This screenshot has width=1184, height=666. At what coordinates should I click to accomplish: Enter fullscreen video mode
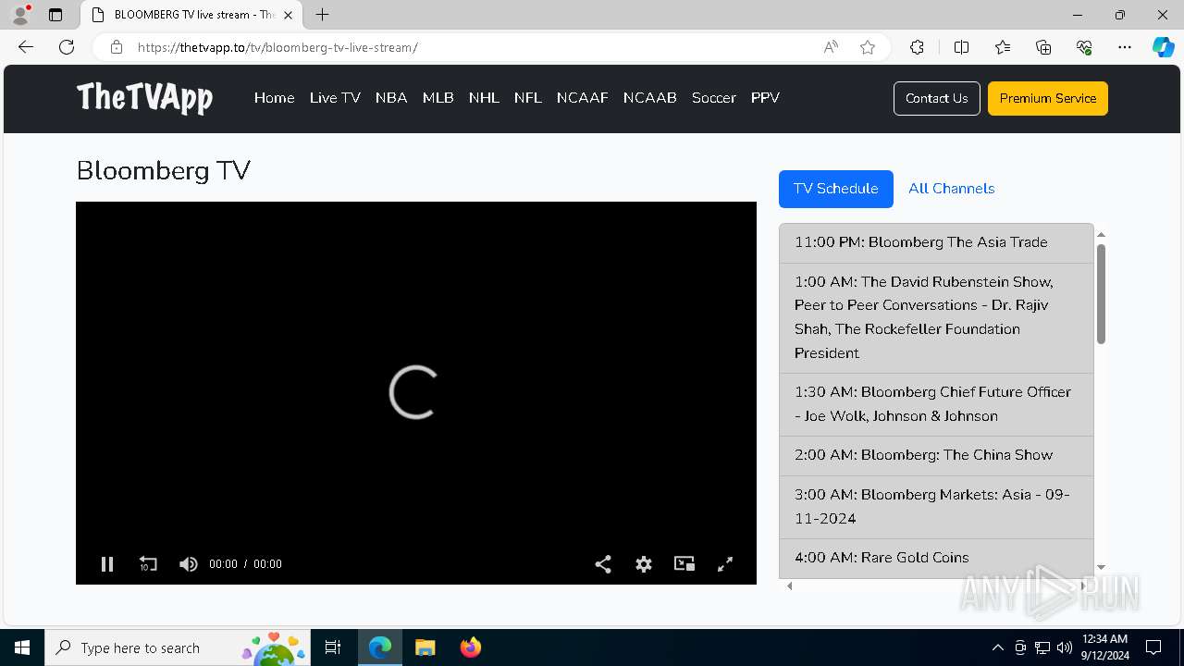pos(725,563)
